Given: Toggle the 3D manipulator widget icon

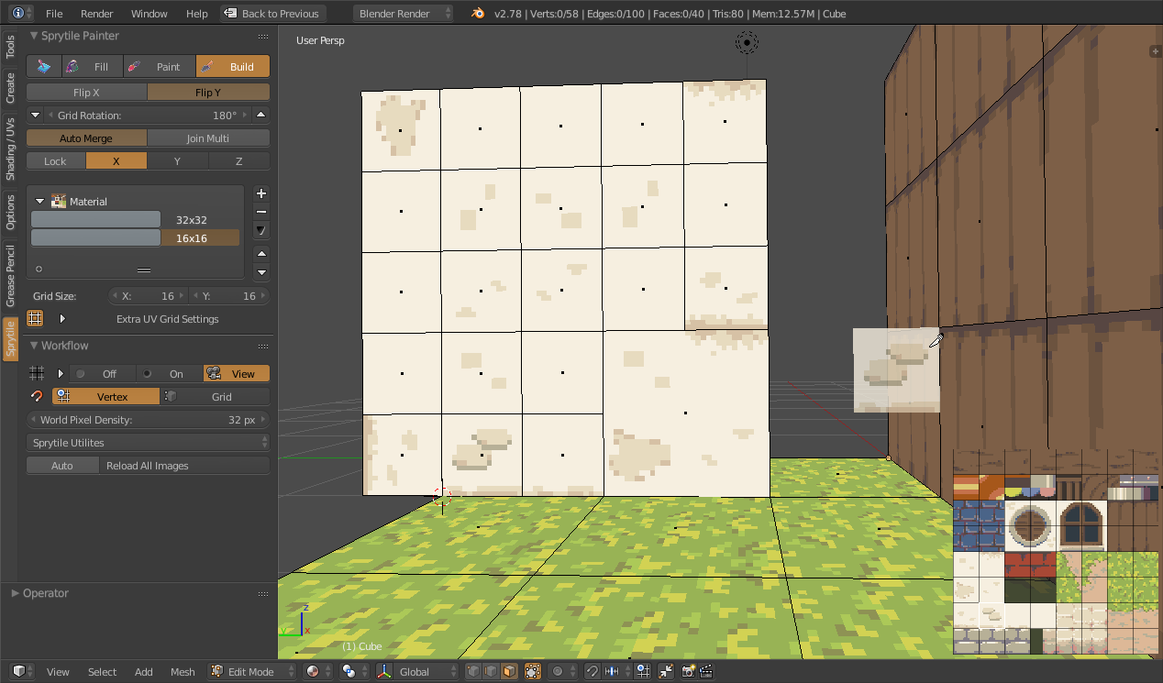Looking at the screenshot, I should pos(384,672).
